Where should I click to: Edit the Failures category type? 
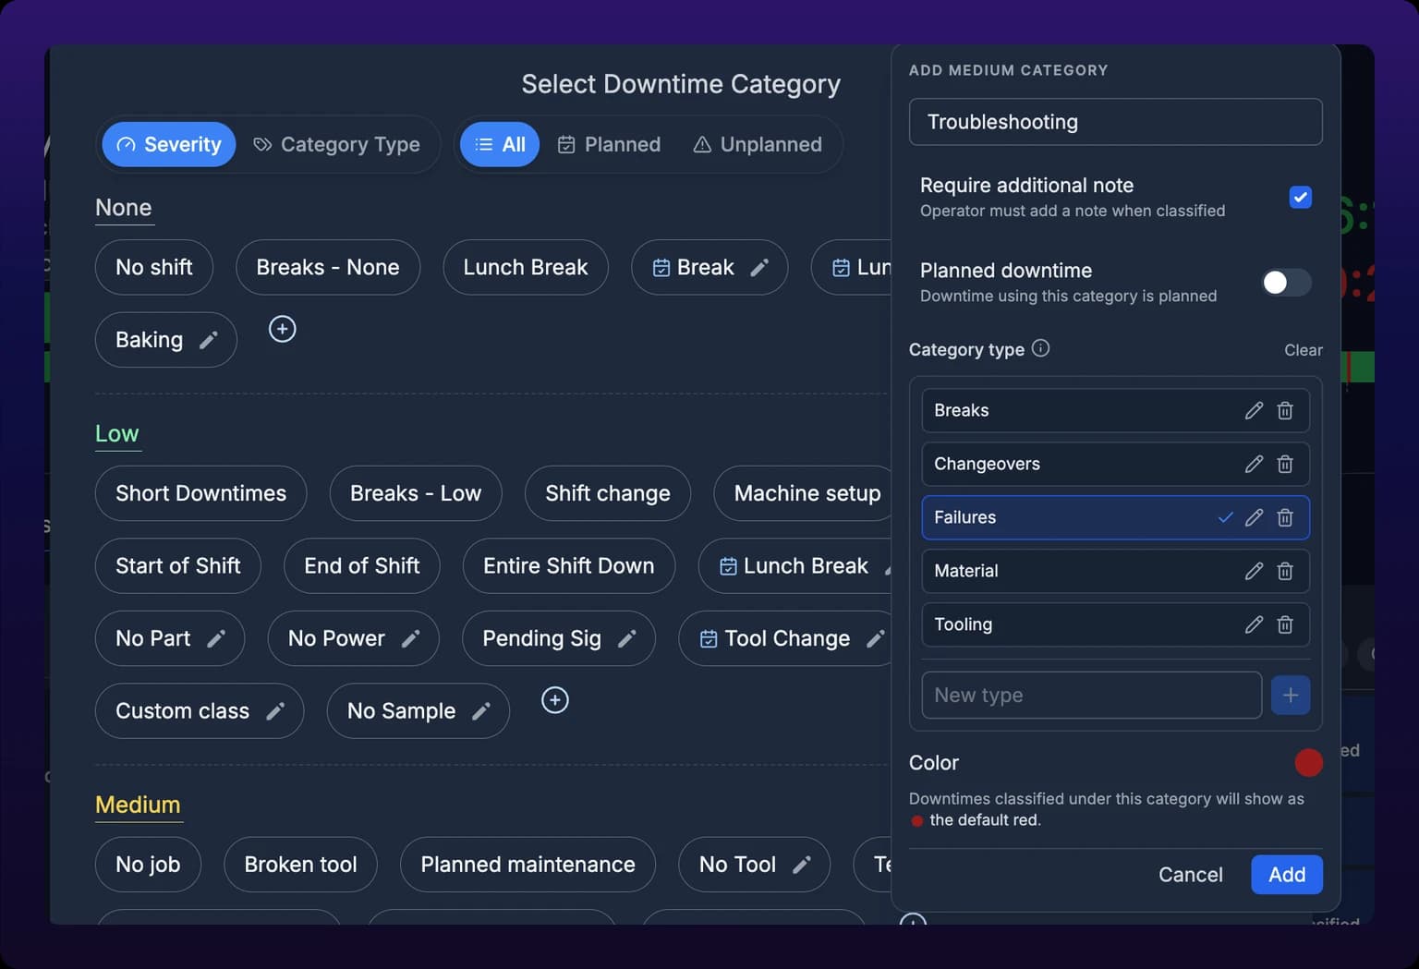click(1254, 517)
